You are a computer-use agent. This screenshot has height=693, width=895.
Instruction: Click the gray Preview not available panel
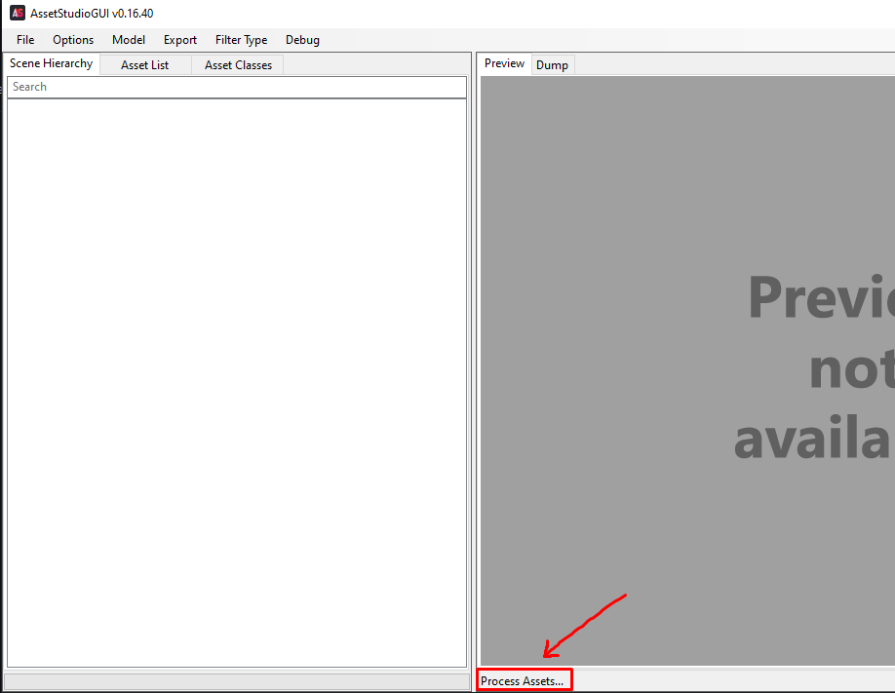coord(682,370)
